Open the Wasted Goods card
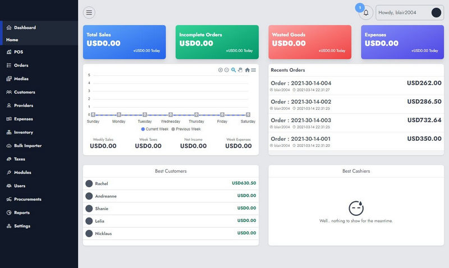This screenshot has height=268, width=449. pos(310,42)
